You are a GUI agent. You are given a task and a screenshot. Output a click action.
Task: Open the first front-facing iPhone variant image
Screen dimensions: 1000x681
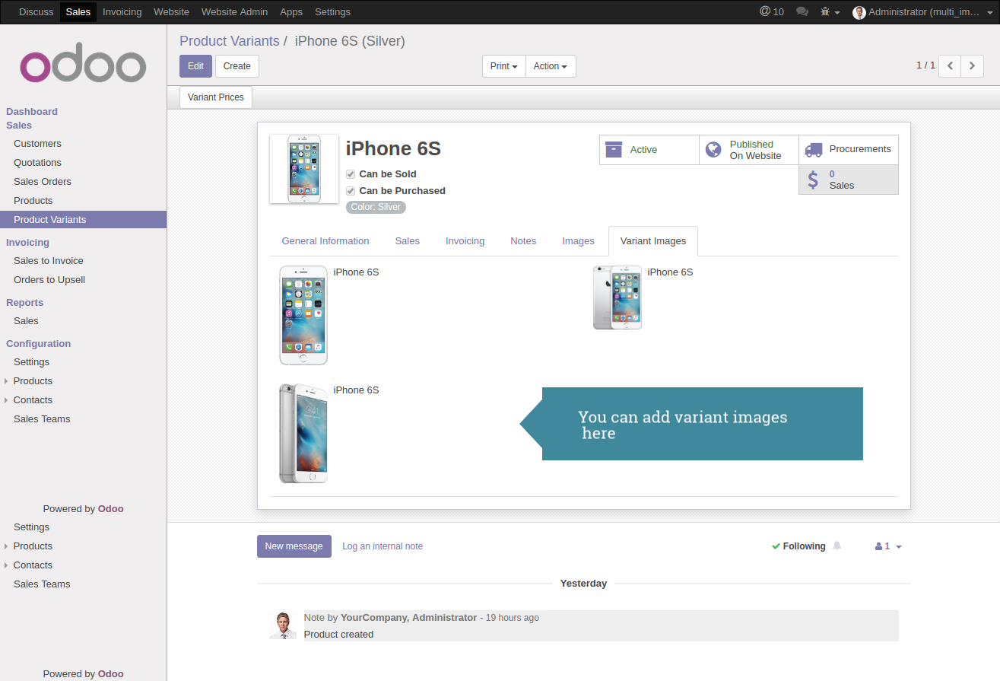pyautogui.click(x=303, y=315)
